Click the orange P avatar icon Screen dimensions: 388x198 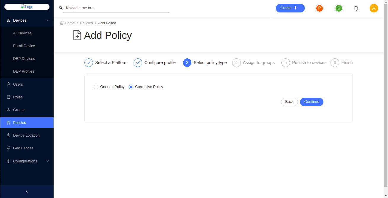(x=319, y=8)
